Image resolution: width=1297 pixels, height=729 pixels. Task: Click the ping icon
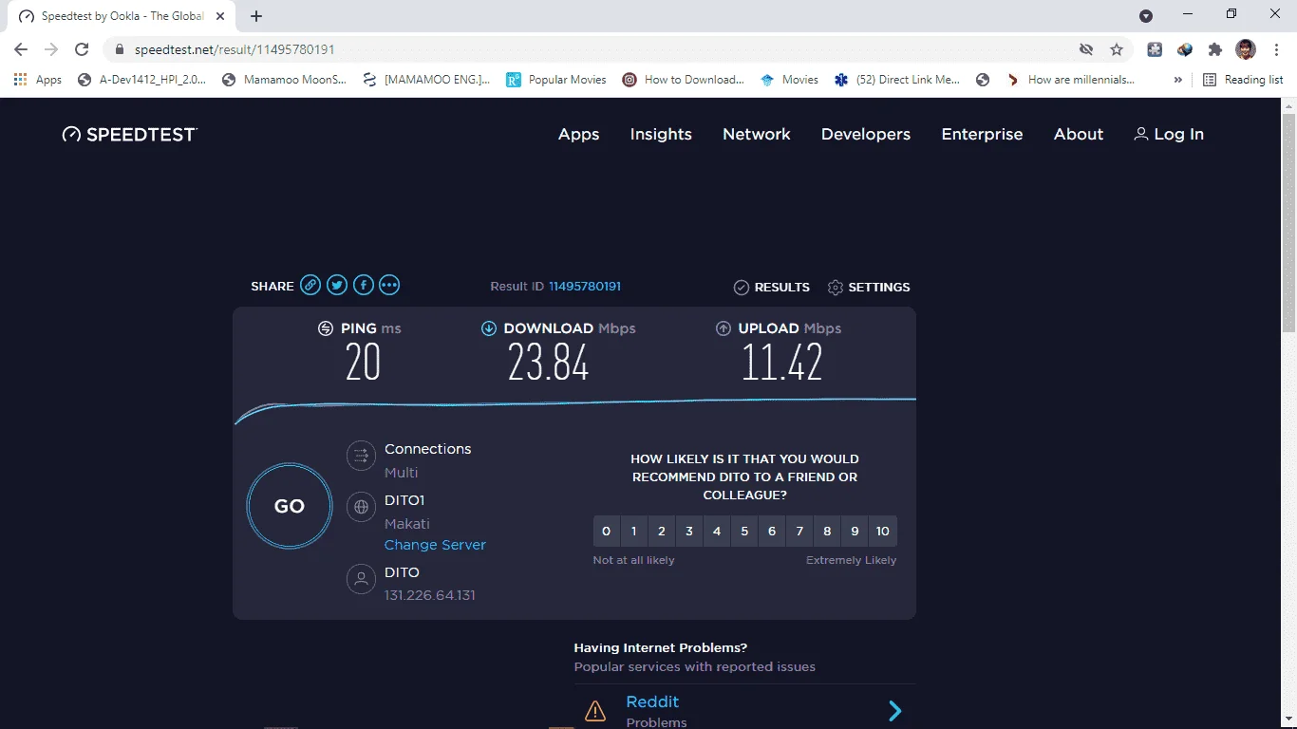326,328
